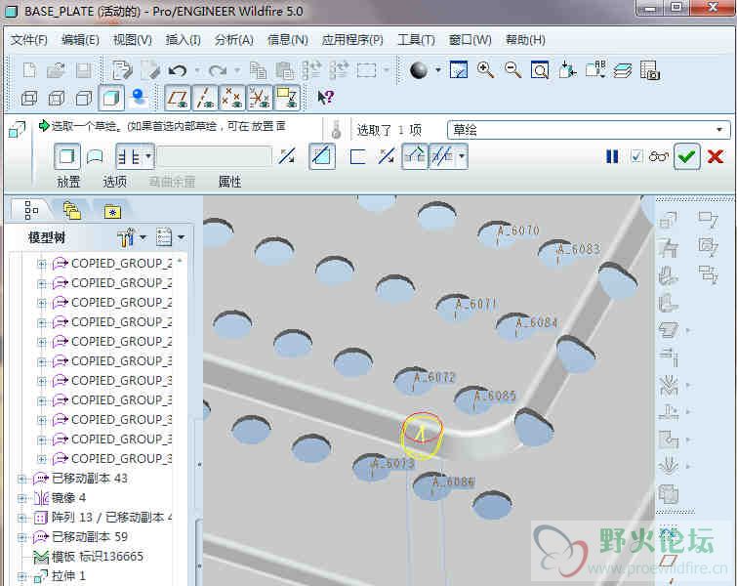The image size is (737, 586).
Task: Expand the 已移动副本 43 tree node
Action: click(21, 479)
